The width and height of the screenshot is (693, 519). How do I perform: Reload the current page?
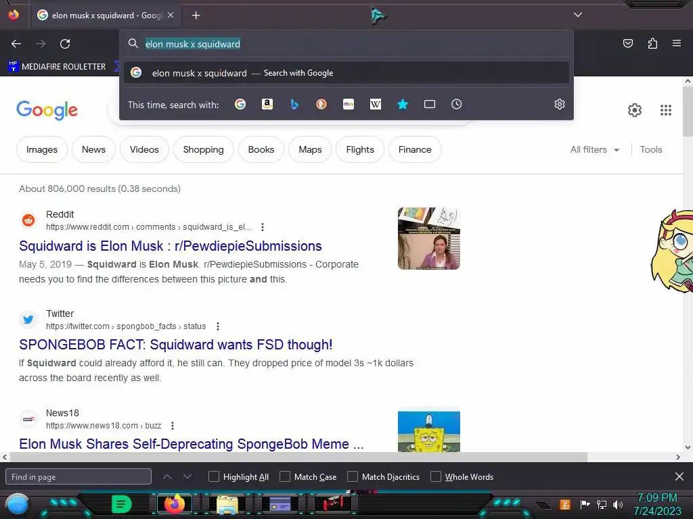[x=65, y=44]
